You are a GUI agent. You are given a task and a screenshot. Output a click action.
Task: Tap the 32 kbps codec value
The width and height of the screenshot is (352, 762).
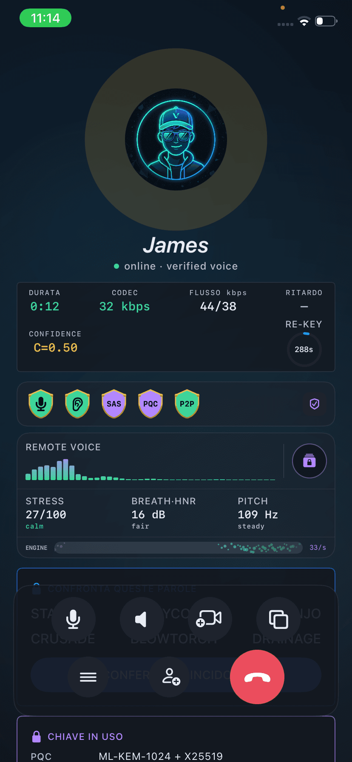(x=125, y=307)
